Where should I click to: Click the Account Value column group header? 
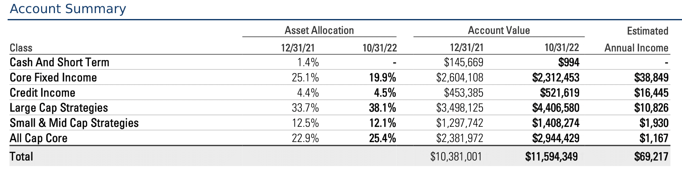(499, 30)
